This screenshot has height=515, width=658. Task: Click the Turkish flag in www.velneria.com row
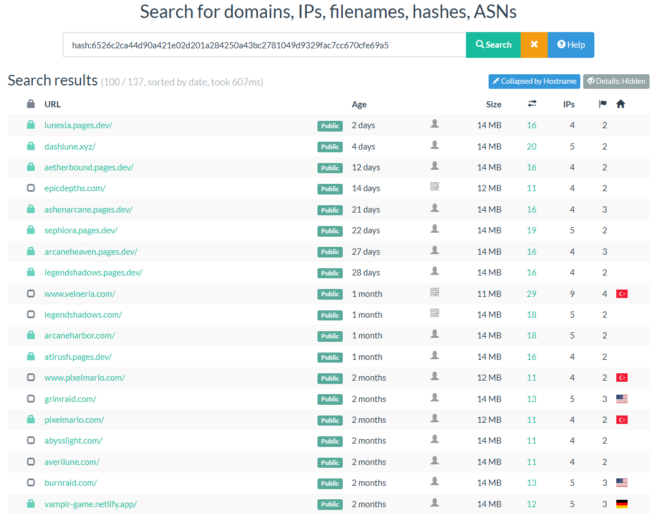[x=622, y=293]
